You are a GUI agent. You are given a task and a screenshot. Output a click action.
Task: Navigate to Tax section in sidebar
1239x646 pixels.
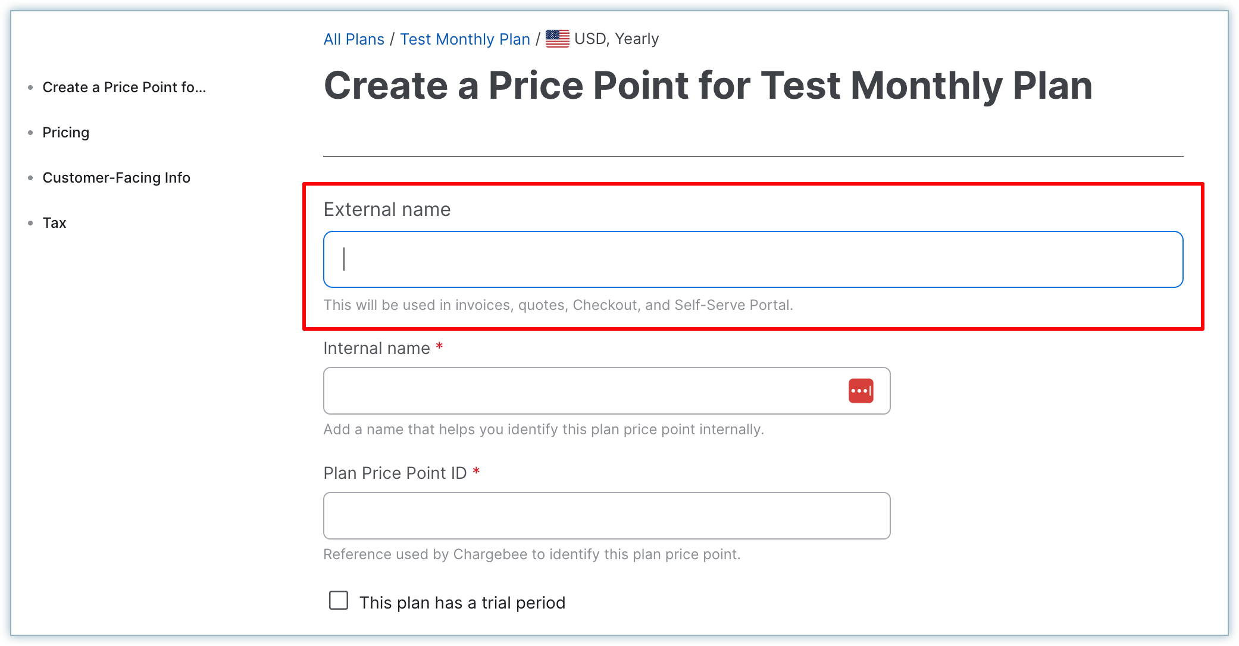54,223
